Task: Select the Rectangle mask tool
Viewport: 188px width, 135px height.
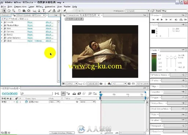Action: point(35,11)
